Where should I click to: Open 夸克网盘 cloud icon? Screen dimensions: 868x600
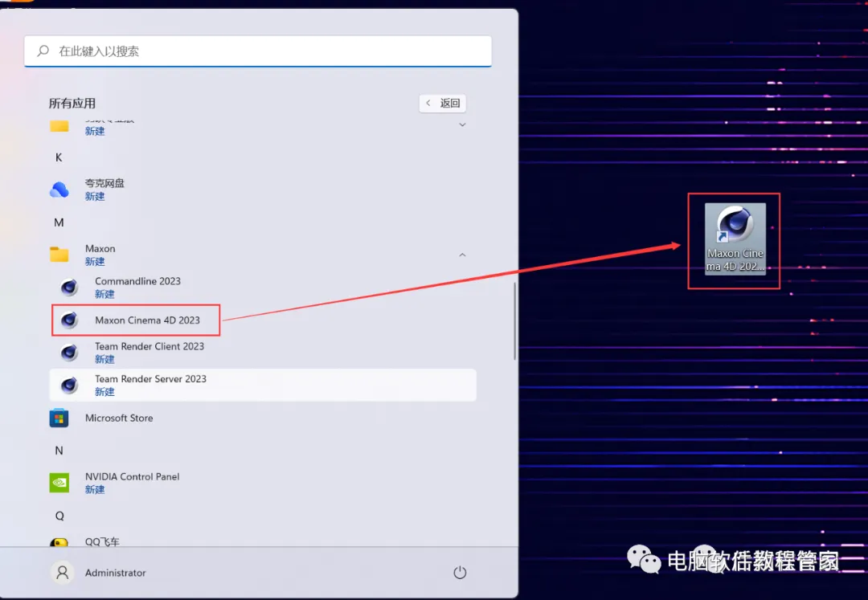(59, 190)
